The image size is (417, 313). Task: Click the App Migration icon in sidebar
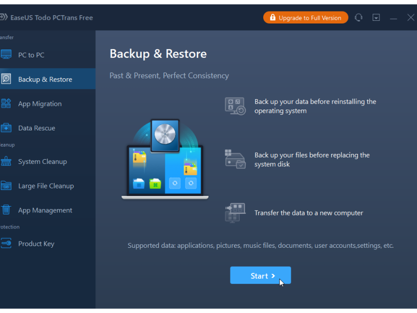click(6, 103)
